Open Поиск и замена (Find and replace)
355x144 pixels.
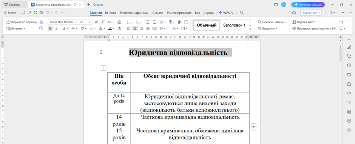click(x=272, y=22)
